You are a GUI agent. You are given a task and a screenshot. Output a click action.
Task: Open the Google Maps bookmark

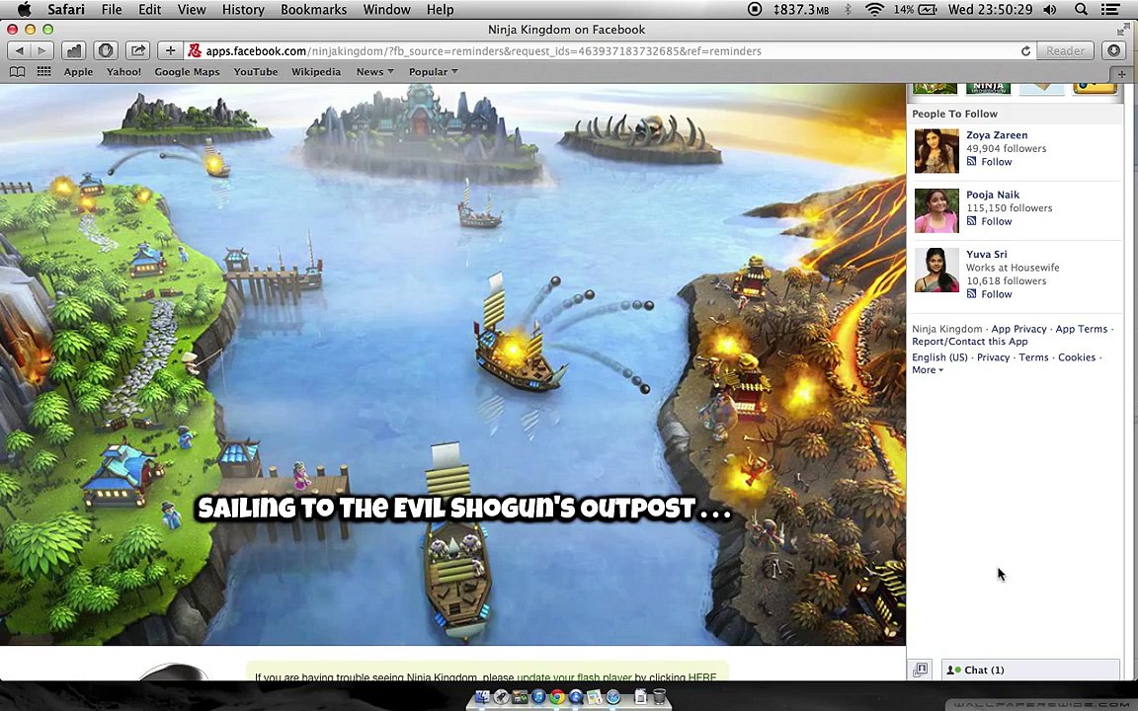click(x=187, y=72)
